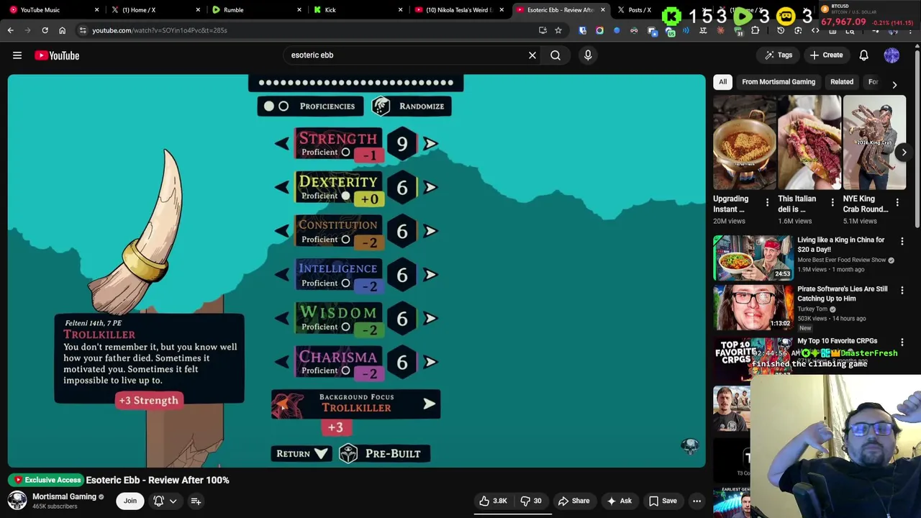921x518 pixels.
Task: Save the video to playlist
Action: point(663,501)
